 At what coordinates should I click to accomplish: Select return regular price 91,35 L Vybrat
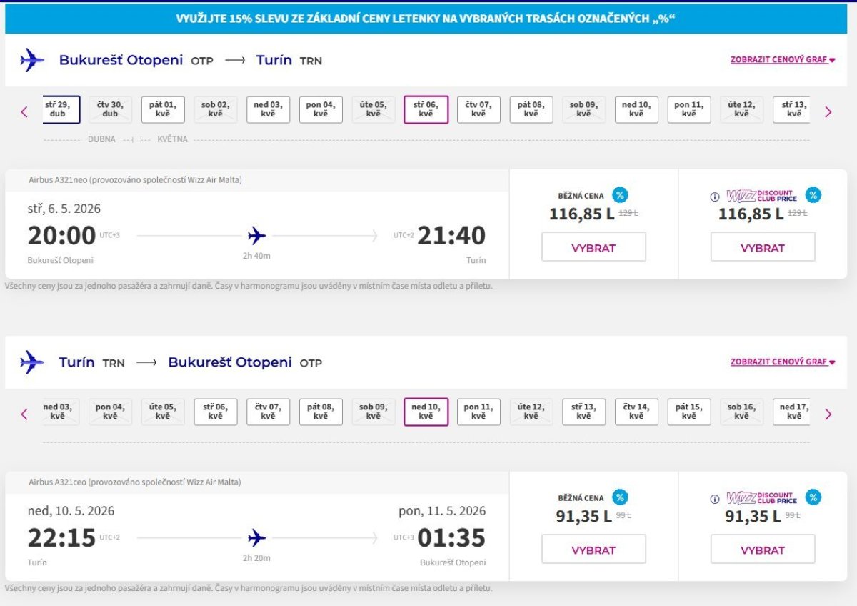click(593, 550)
